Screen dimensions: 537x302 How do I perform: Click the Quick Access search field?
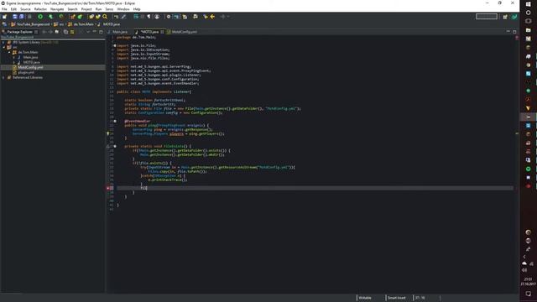click(x=487, y=17)
